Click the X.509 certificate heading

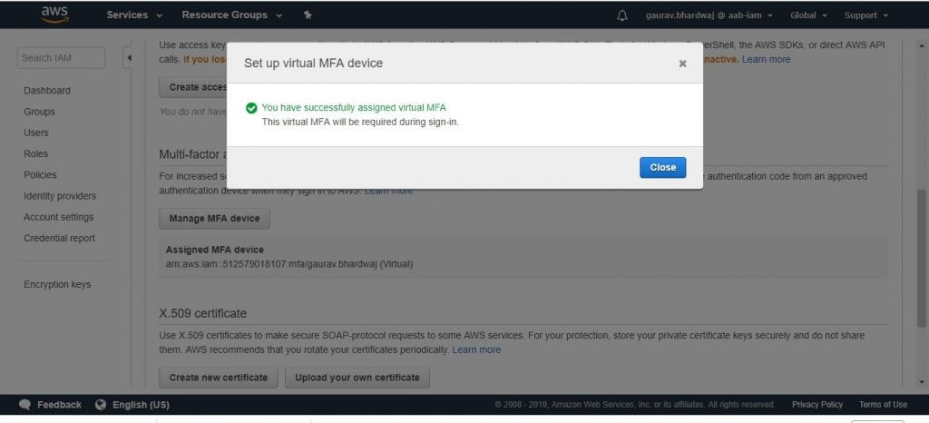click(x=202, y=313)
